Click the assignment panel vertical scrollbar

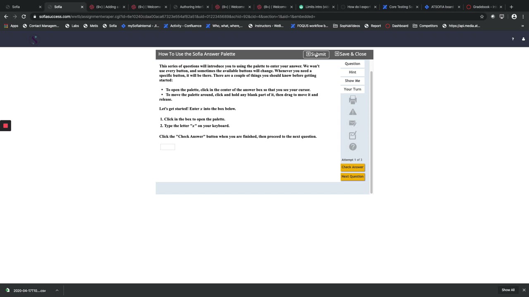pyautogui.click(x=371, y=132)
